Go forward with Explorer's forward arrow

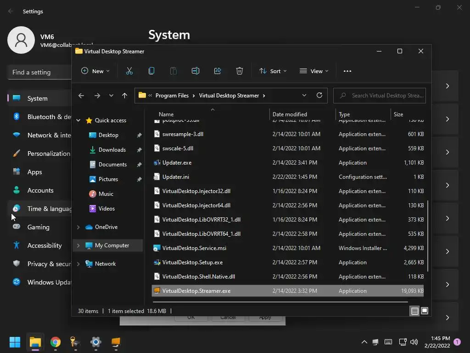point(97,96)
